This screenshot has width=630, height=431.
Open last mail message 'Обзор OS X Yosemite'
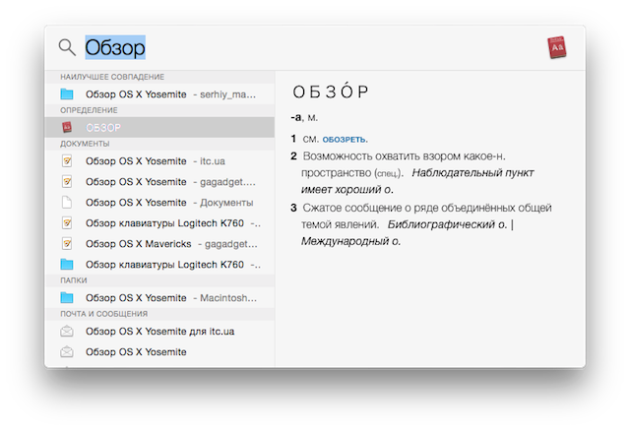160,352
